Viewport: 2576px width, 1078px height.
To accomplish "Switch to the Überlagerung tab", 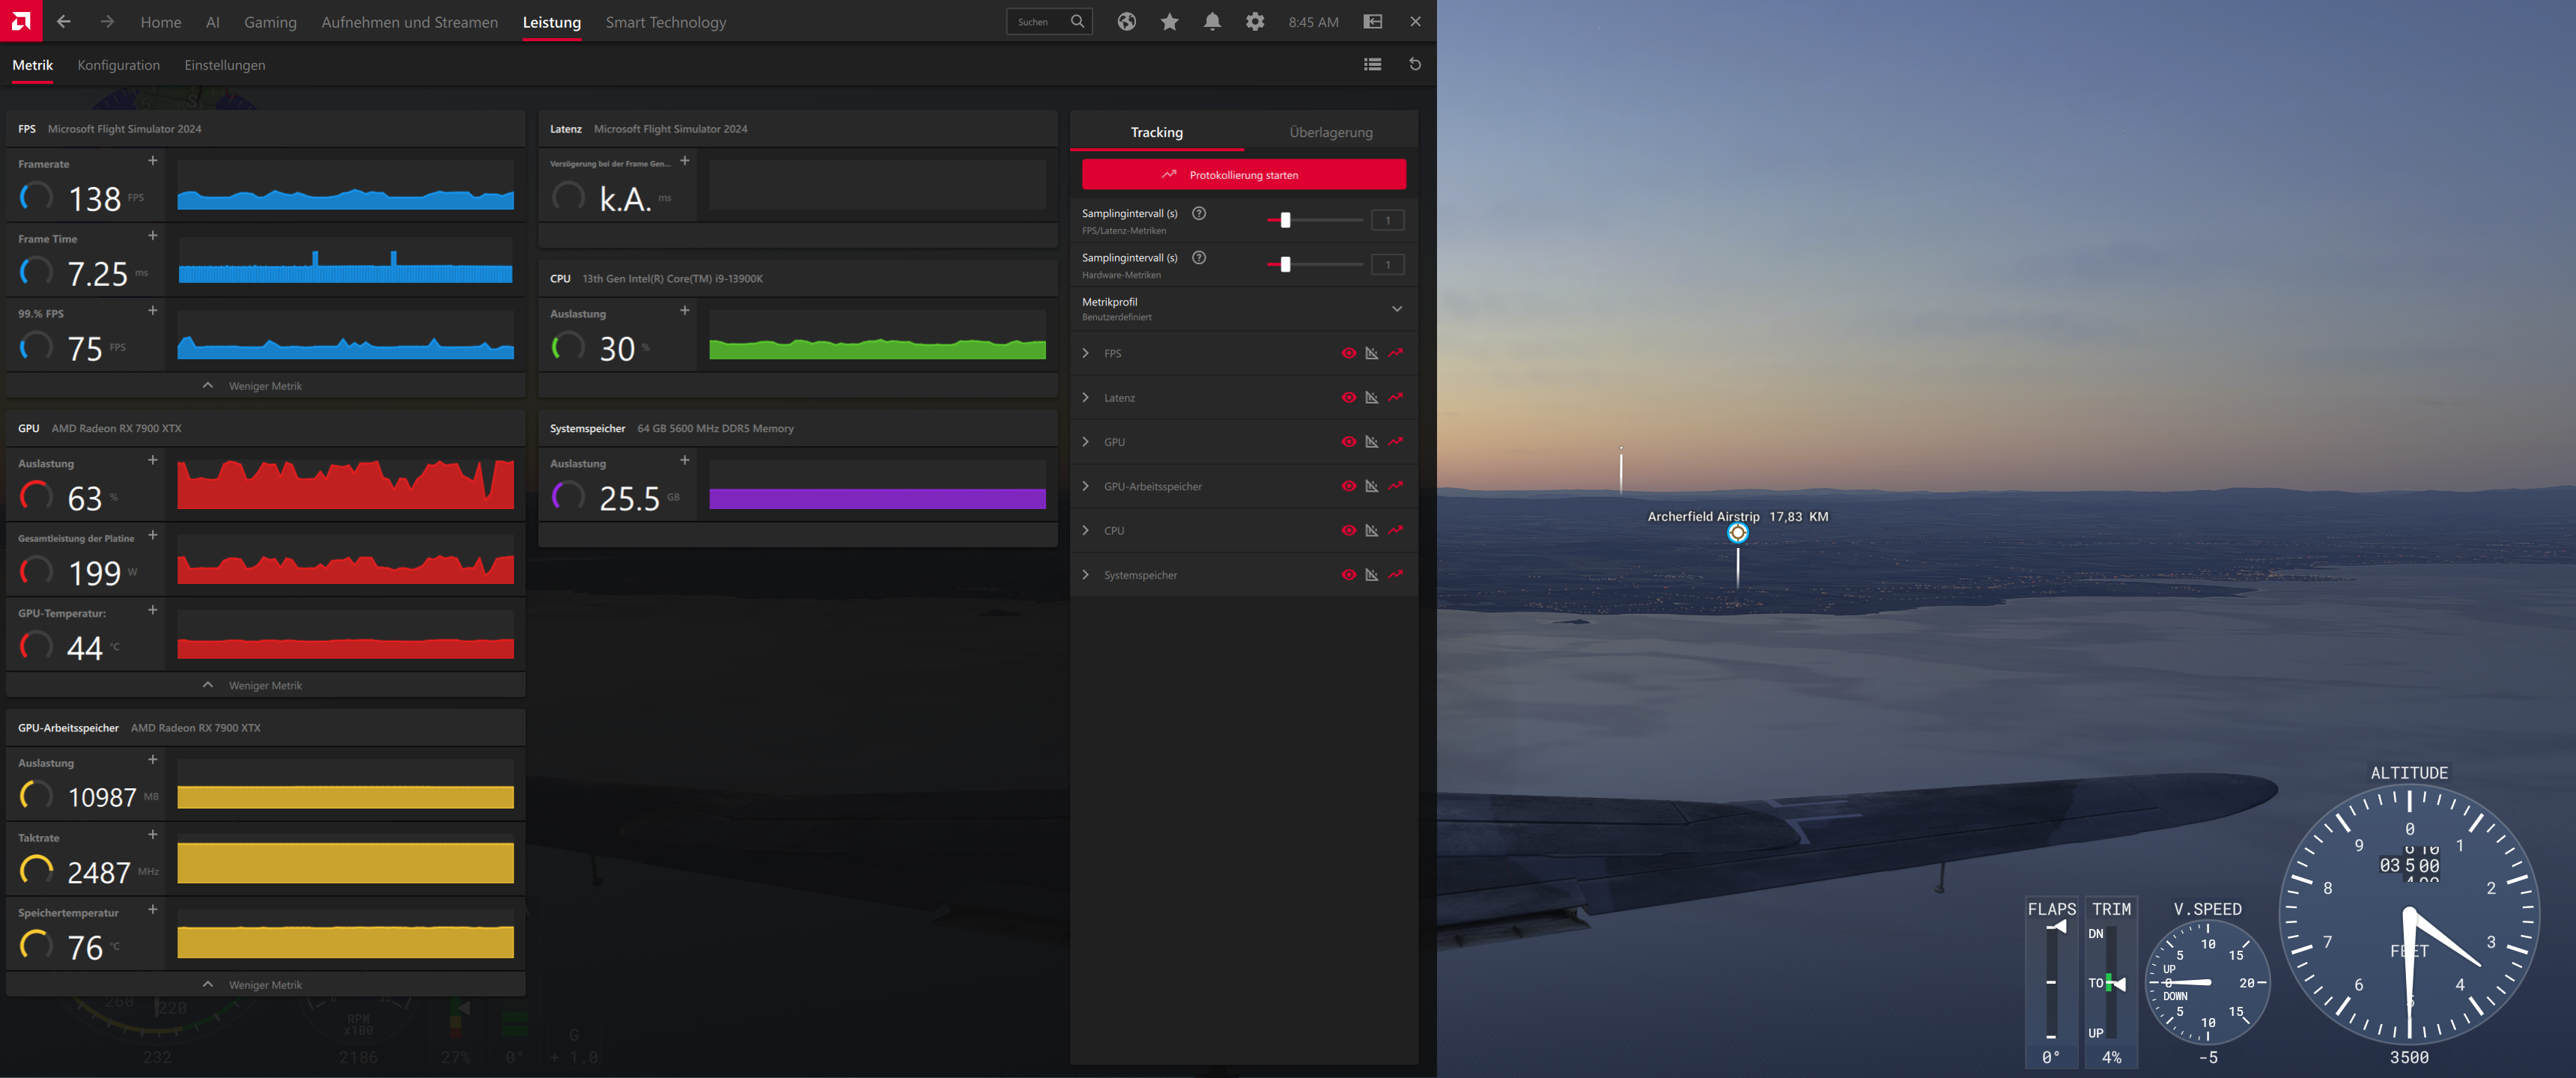I will tap(1330, 132).
